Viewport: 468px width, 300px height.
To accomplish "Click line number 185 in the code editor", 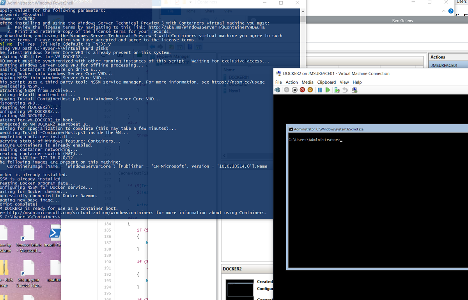I will click(x=108, y=230).
